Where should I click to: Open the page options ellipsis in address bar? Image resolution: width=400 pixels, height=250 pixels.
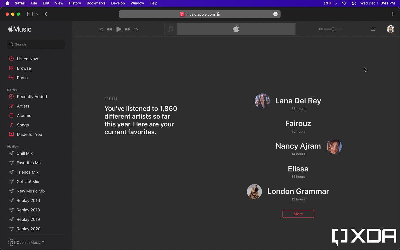(275, 14)
